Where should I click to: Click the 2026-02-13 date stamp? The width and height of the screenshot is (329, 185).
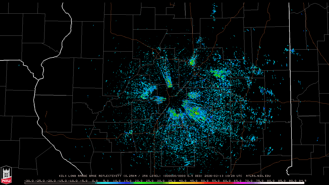pyautogui.click(x=214, y=176)
